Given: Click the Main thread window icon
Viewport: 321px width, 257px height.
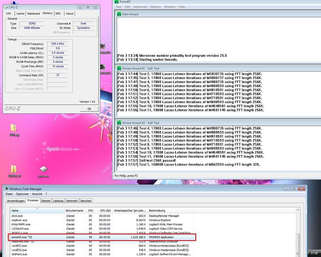Looking at the screenshot, I should (x=119, y=14).
